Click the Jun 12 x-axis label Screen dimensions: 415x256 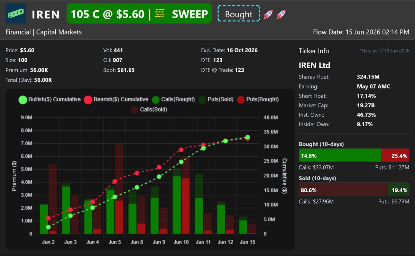225,242
